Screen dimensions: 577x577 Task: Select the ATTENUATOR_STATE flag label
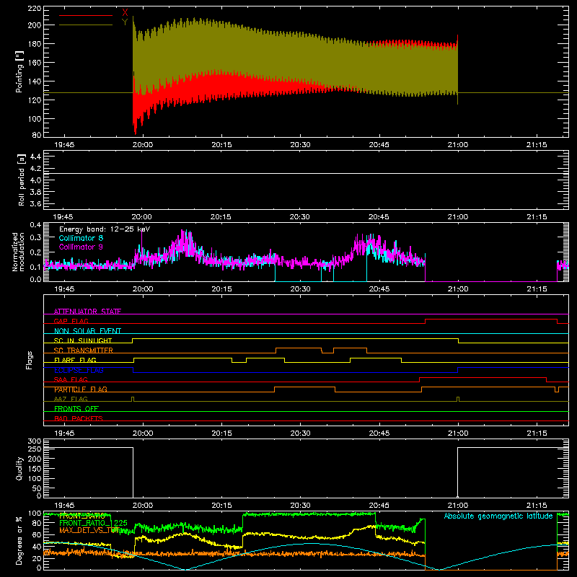[x=87, y=312]
